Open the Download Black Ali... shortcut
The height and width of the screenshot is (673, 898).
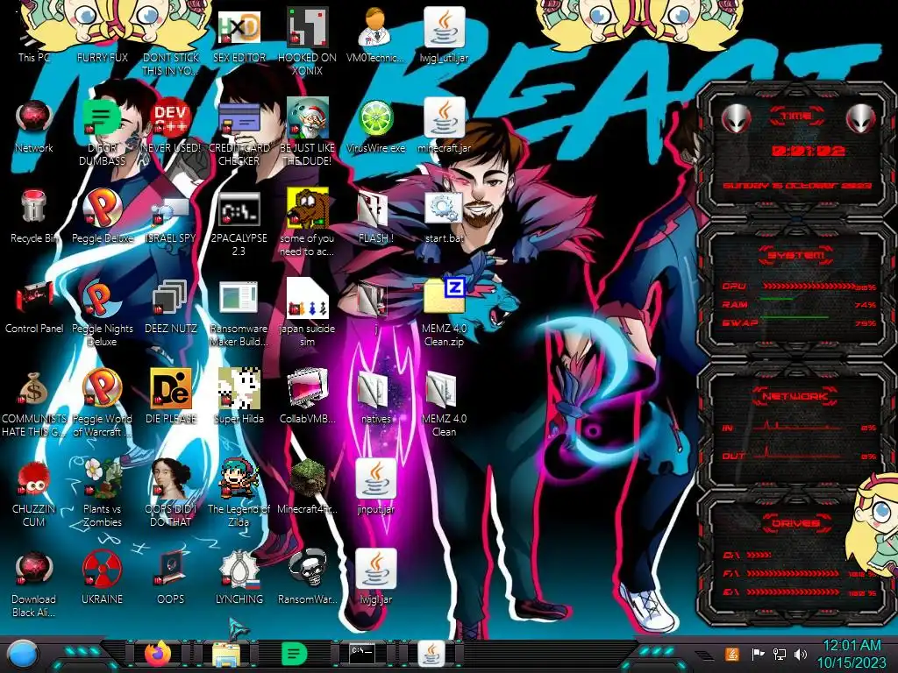(34, 570)
